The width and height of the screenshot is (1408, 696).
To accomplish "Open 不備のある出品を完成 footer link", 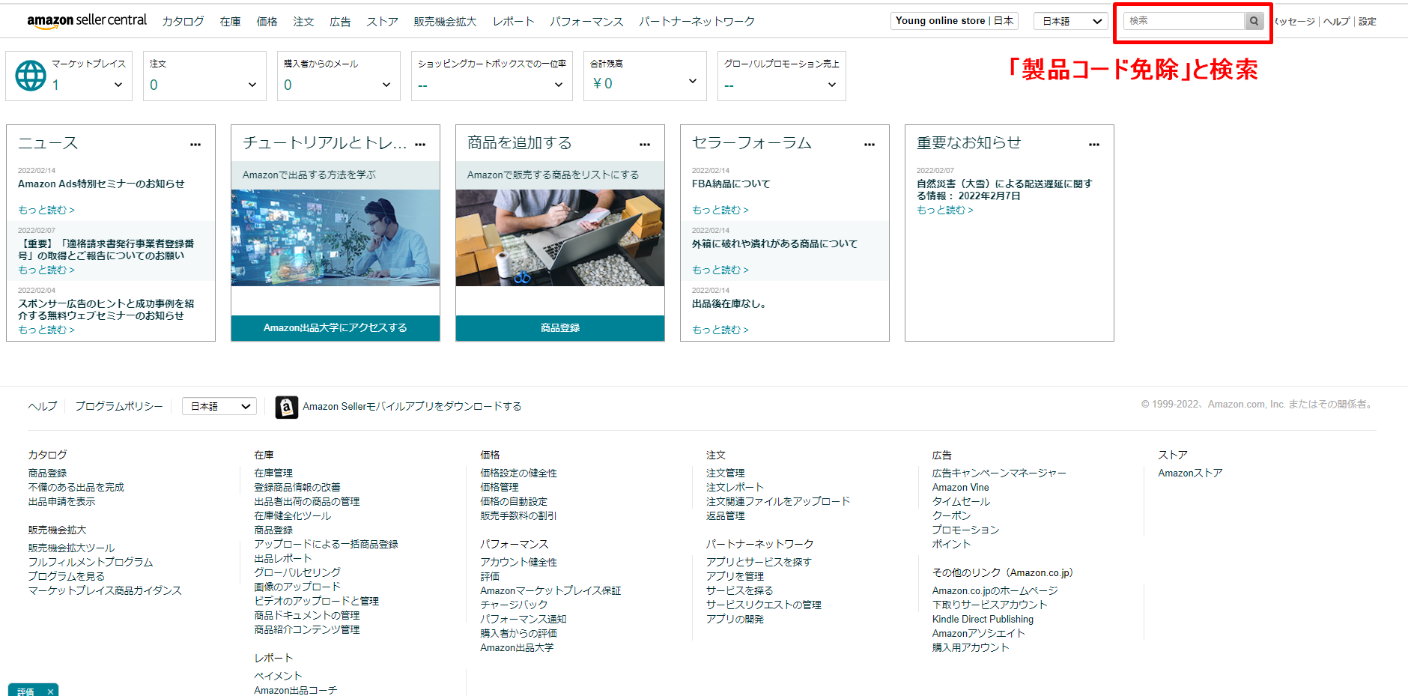I will (76, 488).
